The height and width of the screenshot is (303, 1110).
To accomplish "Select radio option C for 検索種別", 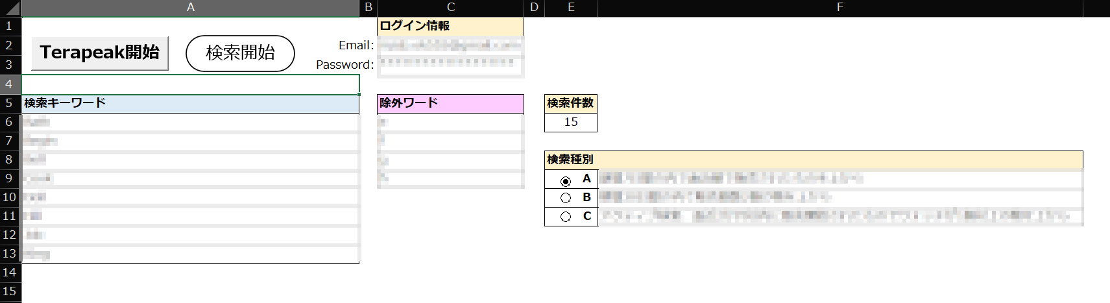I will [566, 217].
